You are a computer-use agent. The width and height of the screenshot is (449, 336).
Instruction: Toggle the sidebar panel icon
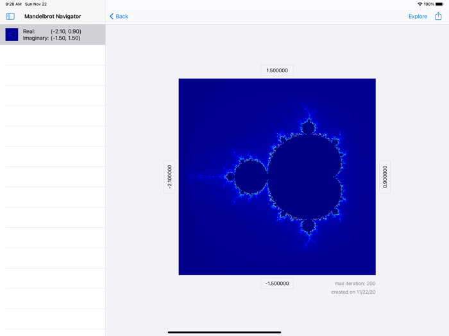click(x=10, y=16)
